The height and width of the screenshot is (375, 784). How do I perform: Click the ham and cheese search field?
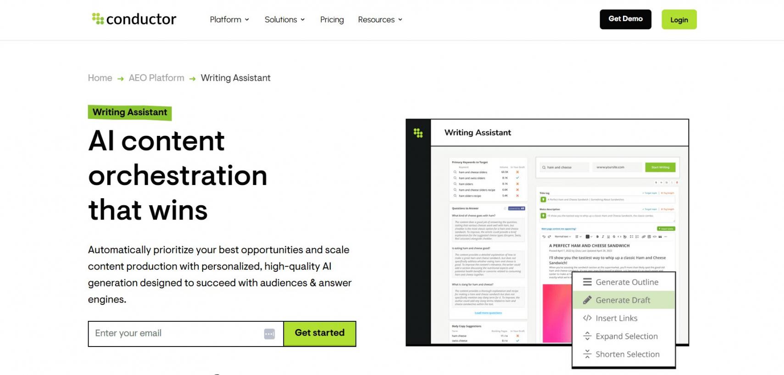pyautogui.click(x=564, y=168)
